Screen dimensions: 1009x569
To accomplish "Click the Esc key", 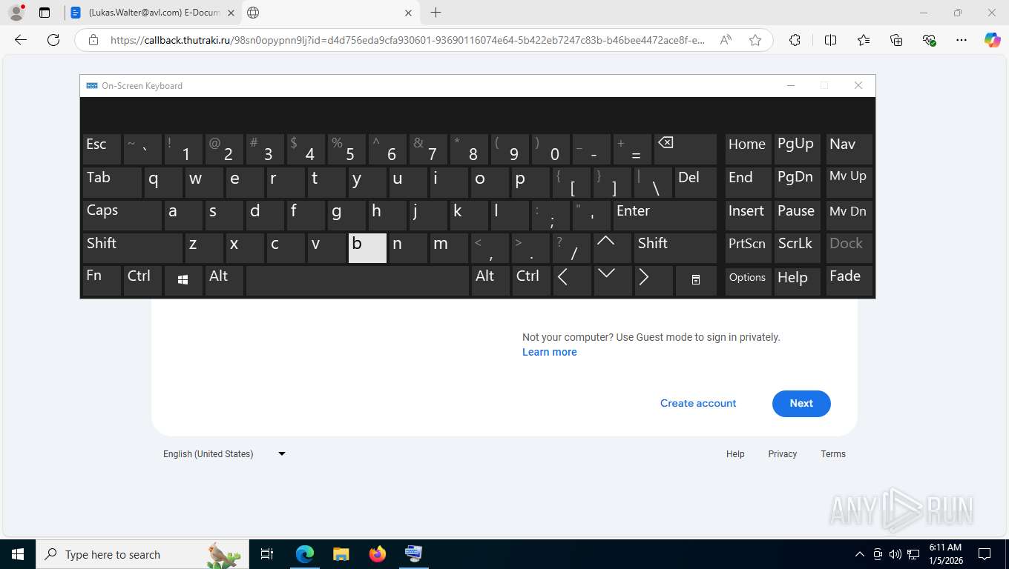I will click(x=102, y=148).
